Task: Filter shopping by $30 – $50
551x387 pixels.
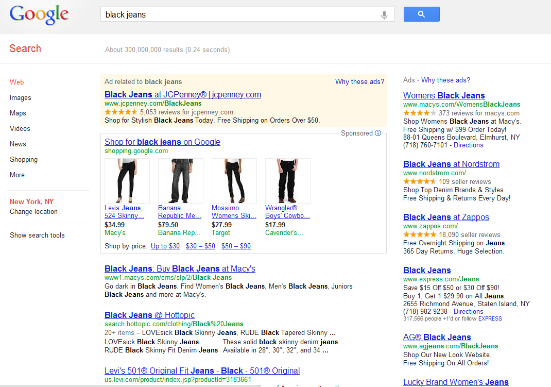Action: (x=200, y=246)
